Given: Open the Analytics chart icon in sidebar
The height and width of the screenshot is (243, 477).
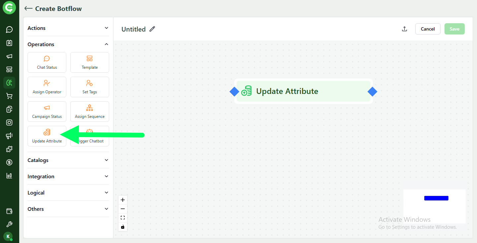Looking at the screenshot, I should (9, 175).
